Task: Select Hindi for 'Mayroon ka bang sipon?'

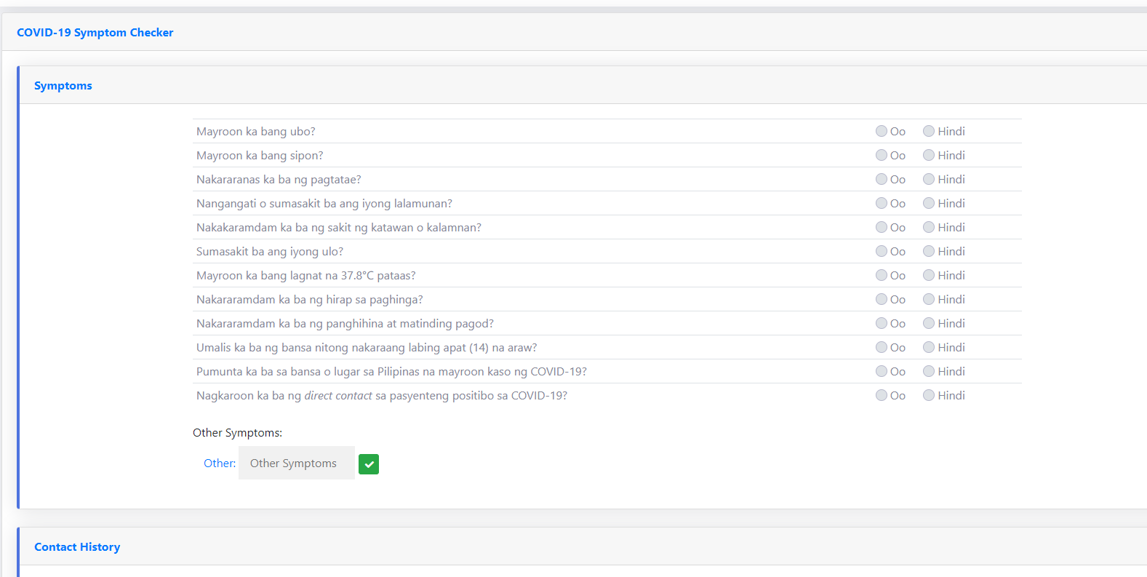Action: tap(929, 156)
